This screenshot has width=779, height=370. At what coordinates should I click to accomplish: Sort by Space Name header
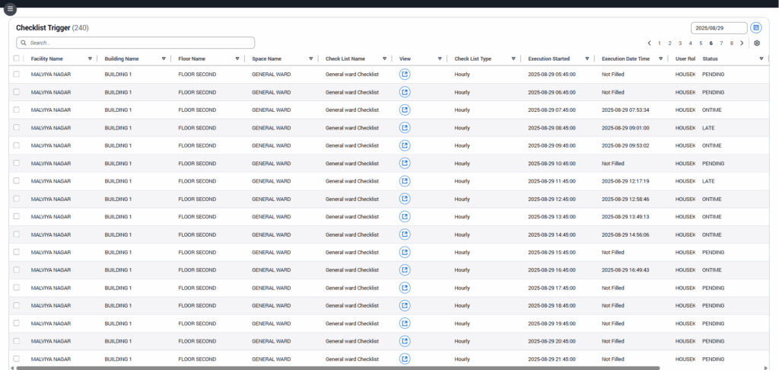[266, 59]
